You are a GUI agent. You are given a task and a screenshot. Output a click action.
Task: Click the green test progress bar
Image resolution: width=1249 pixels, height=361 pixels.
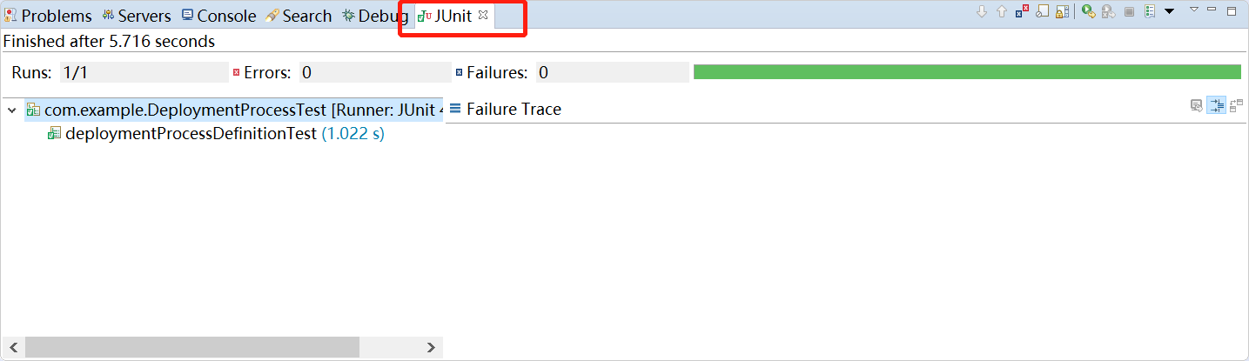pyautogui.click(x=967, y=72)
